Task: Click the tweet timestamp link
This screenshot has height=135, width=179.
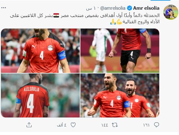Action: coord(91,8)
